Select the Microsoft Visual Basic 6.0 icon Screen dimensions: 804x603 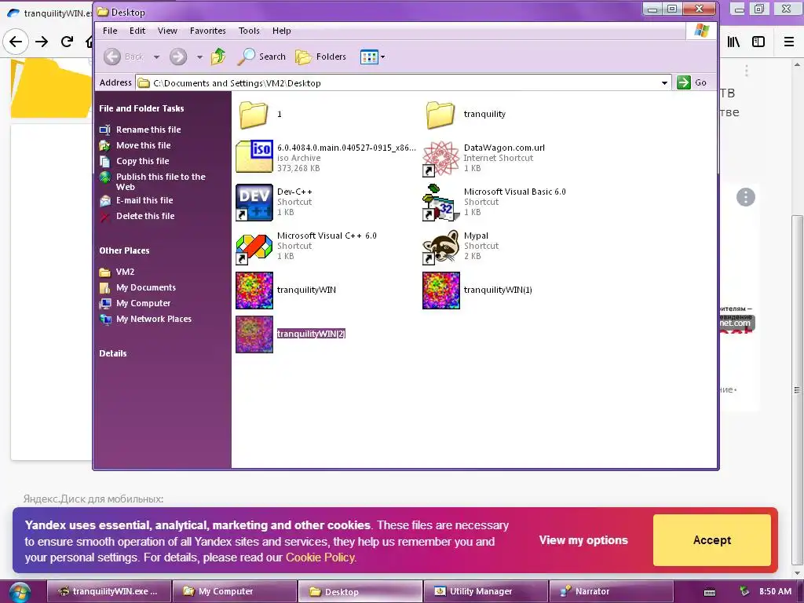click(x=441, y=203)
